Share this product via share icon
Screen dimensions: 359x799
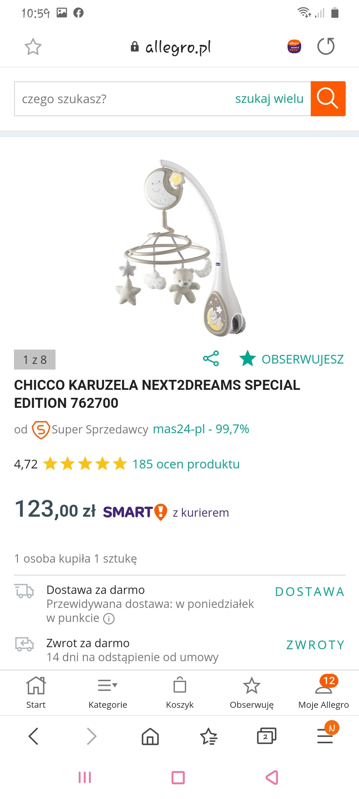click(211, 359)
